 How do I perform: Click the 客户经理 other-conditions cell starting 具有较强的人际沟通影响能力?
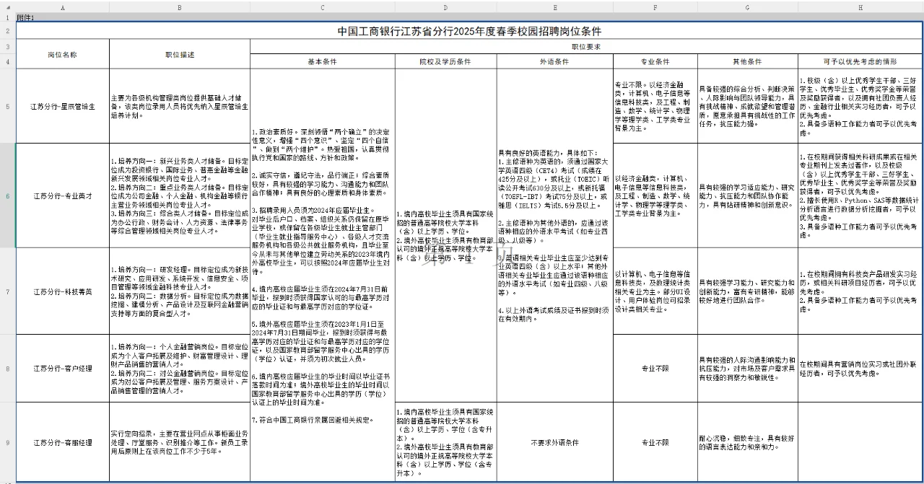tap(747, 369)
